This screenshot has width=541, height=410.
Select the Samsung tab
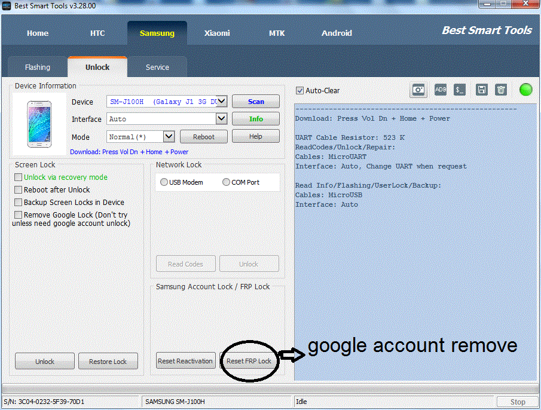click(x=157, y=33)
